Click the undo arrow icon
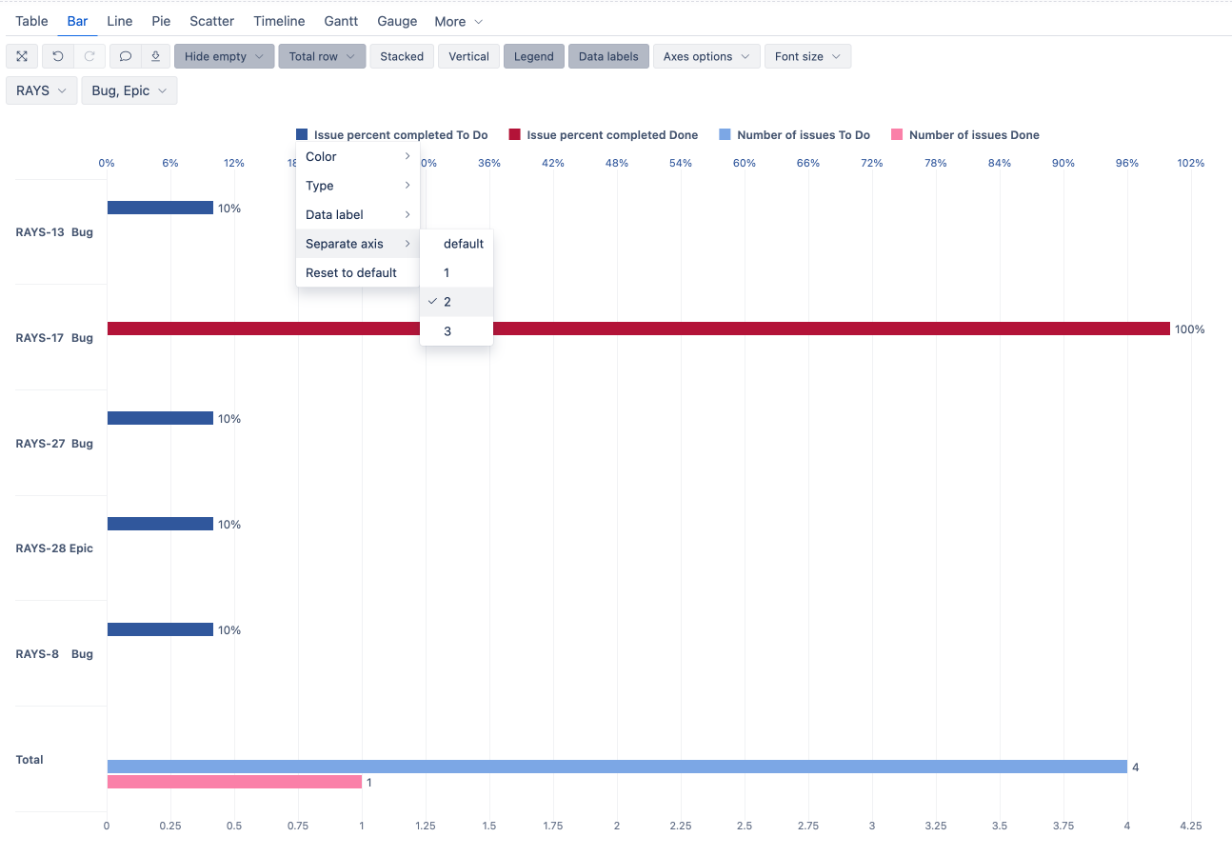 [x=58, y=56]
